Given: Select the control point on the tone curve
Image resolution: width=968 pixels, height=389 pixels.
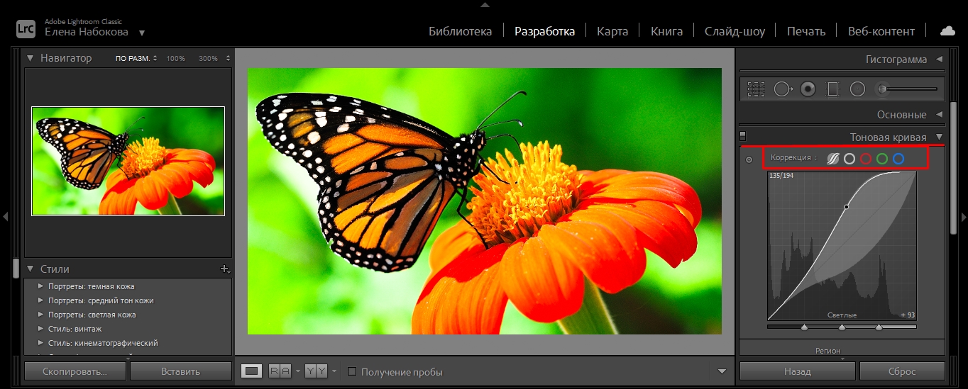Looking at the screenshot, I should tap(846, 207).
